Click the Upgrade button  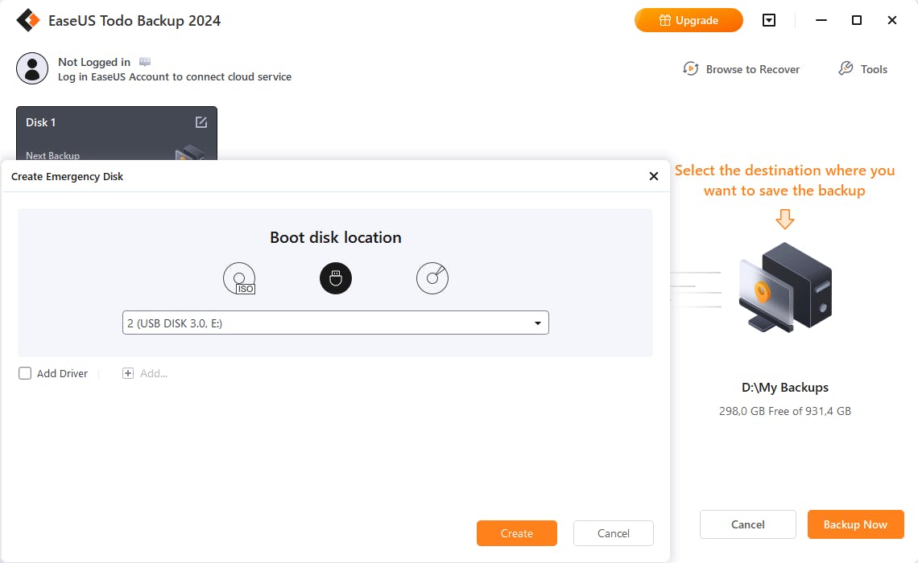coord(688,20)
